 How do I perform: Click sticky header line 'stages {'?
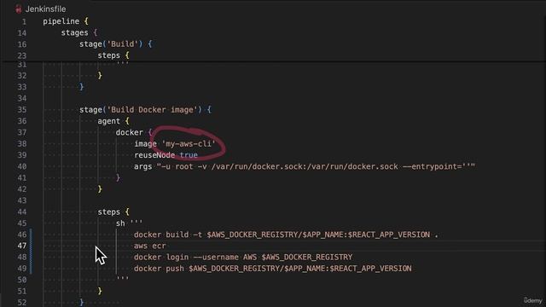[x=79, y=32]
